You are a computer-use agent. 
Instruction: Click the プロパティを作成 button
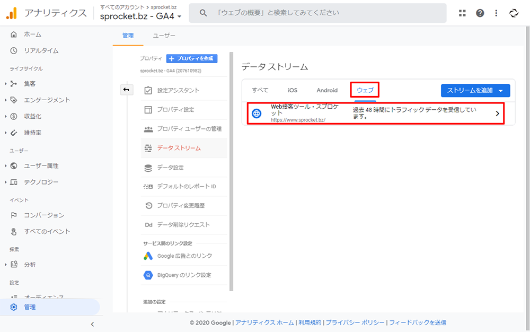(192, 58)
